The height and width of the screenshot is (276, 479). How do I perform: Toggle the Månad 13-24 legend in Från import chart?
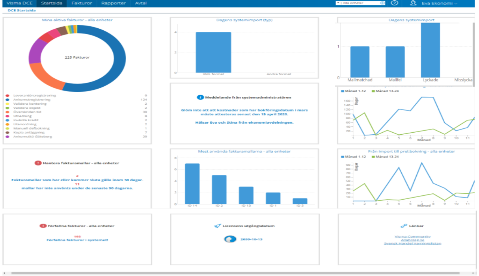[x=384, y=157]
